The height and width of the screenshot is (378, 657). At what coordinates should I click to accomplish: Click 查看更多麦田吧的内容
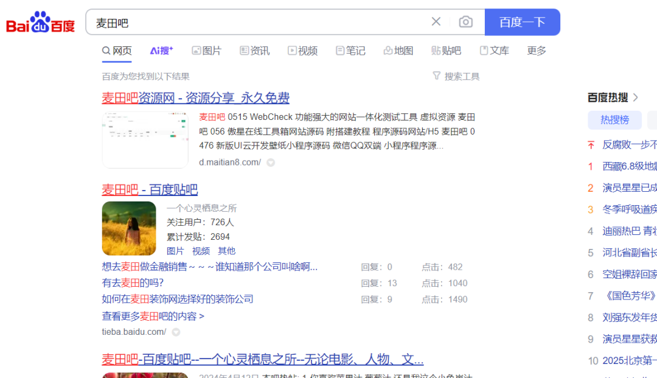click(x=153, y=317)
